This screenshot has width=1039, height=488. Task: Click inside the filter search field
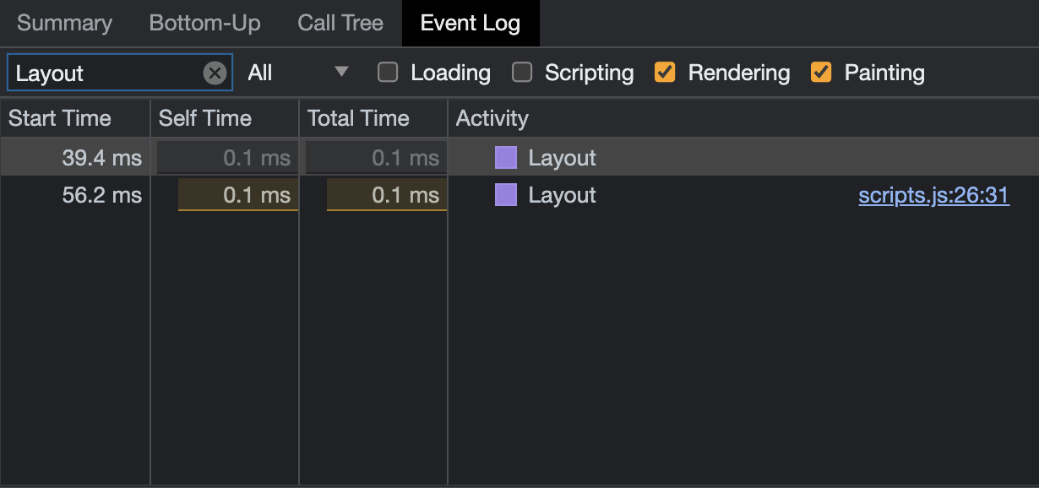click(x=110, y=73)
